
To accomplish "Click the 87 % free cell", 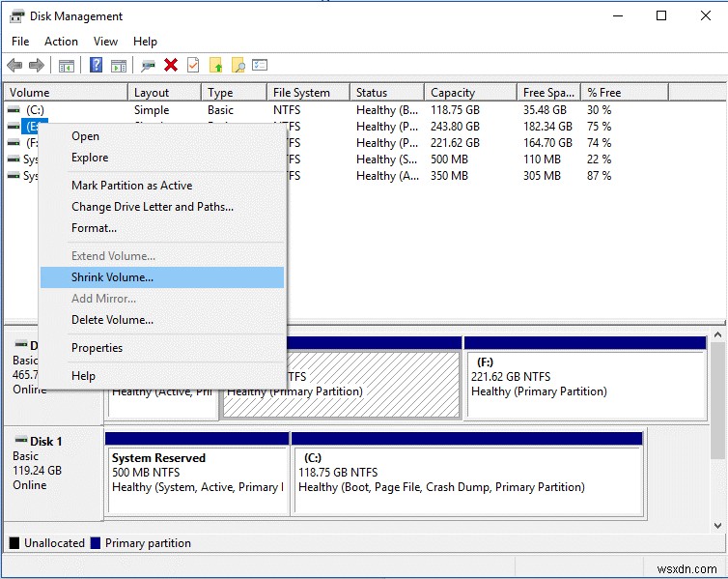I will 599,176.
